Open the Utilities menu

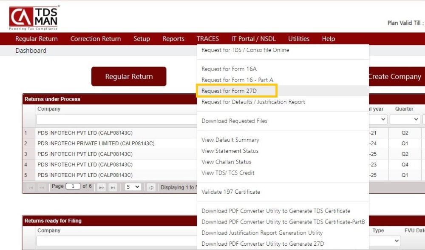299,39
